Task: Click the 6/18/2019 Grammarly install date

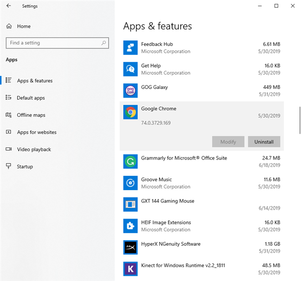Action: coord(269,165)
